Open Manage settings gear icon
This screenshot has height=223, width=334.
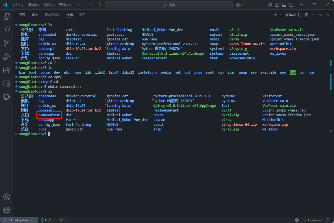(x=7, y=210)
